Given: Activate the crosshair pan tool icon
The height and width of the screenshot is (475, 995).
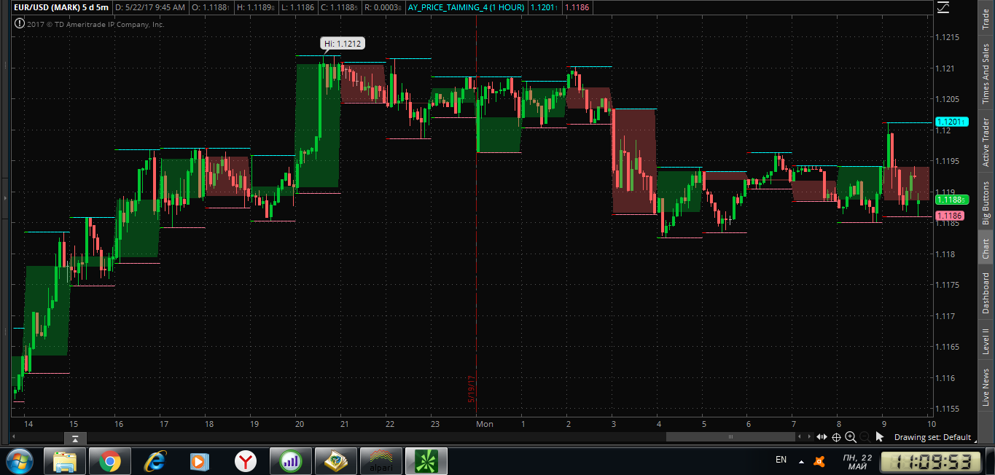Looking at the screenshot, I should (x=836, y=436).
